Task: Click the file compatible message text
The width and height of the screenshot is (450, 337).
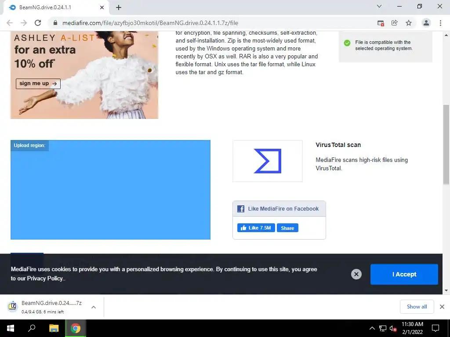Action: click(384, 45)
